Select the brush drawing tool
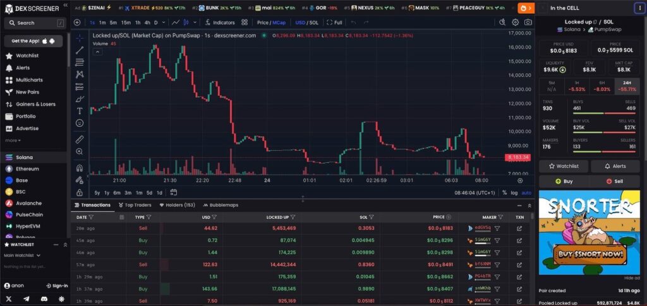The width and height of the screenshot is (647, 306). tap(80, 99)
